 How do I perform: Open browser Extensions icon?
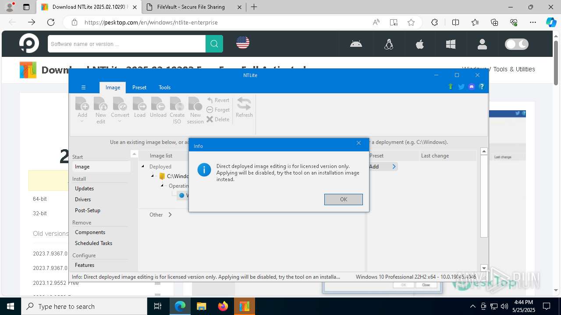coord(434,22)
